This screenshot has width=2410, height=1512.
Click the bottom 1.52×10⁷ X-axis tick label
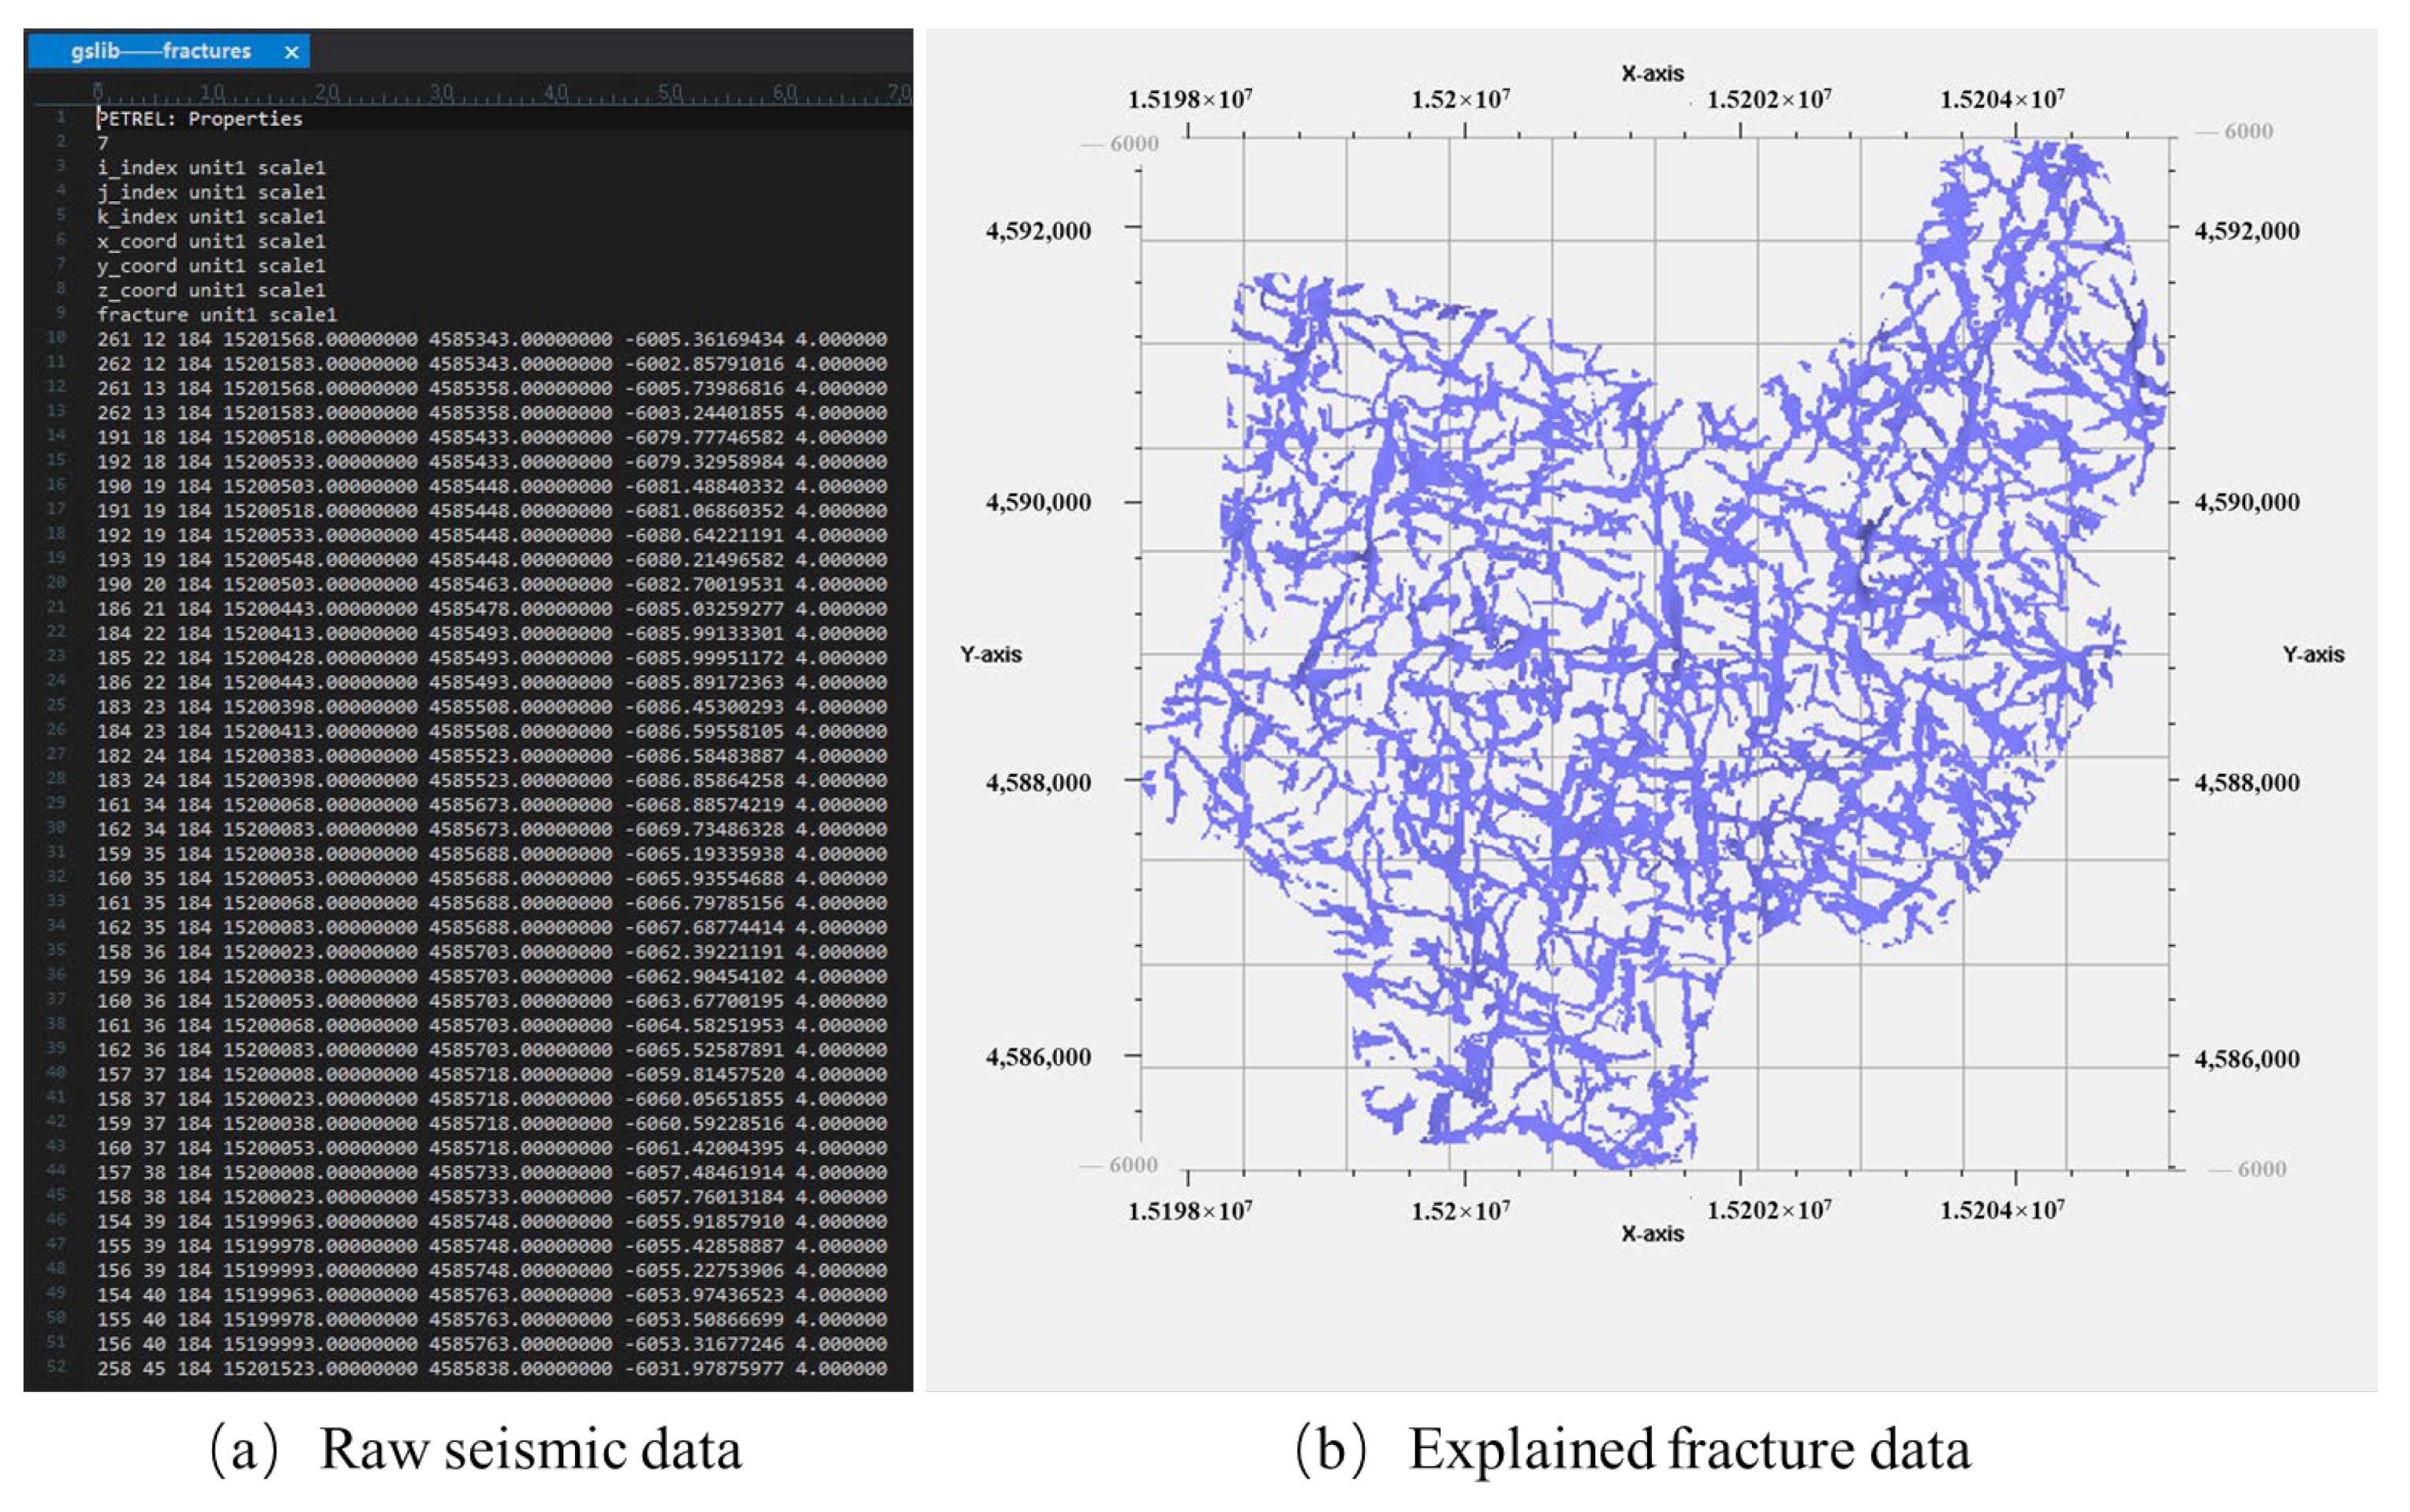[1460, 1211]
